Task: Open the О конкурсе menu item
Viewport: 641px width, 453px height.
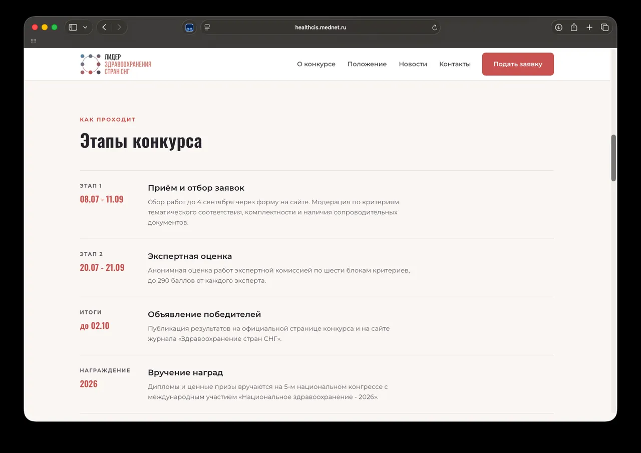Action: 316,64
